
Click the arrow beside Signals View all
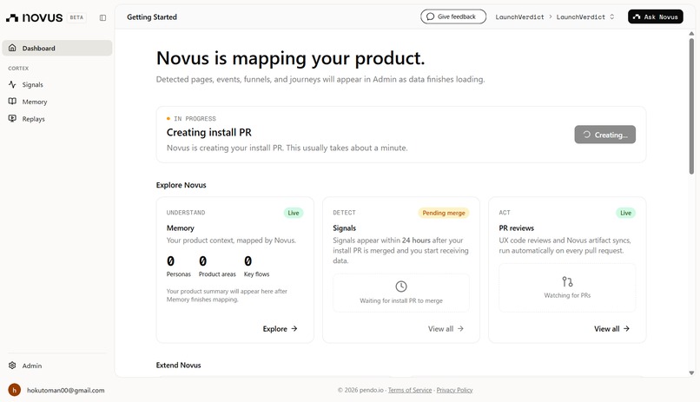point(460,329)
